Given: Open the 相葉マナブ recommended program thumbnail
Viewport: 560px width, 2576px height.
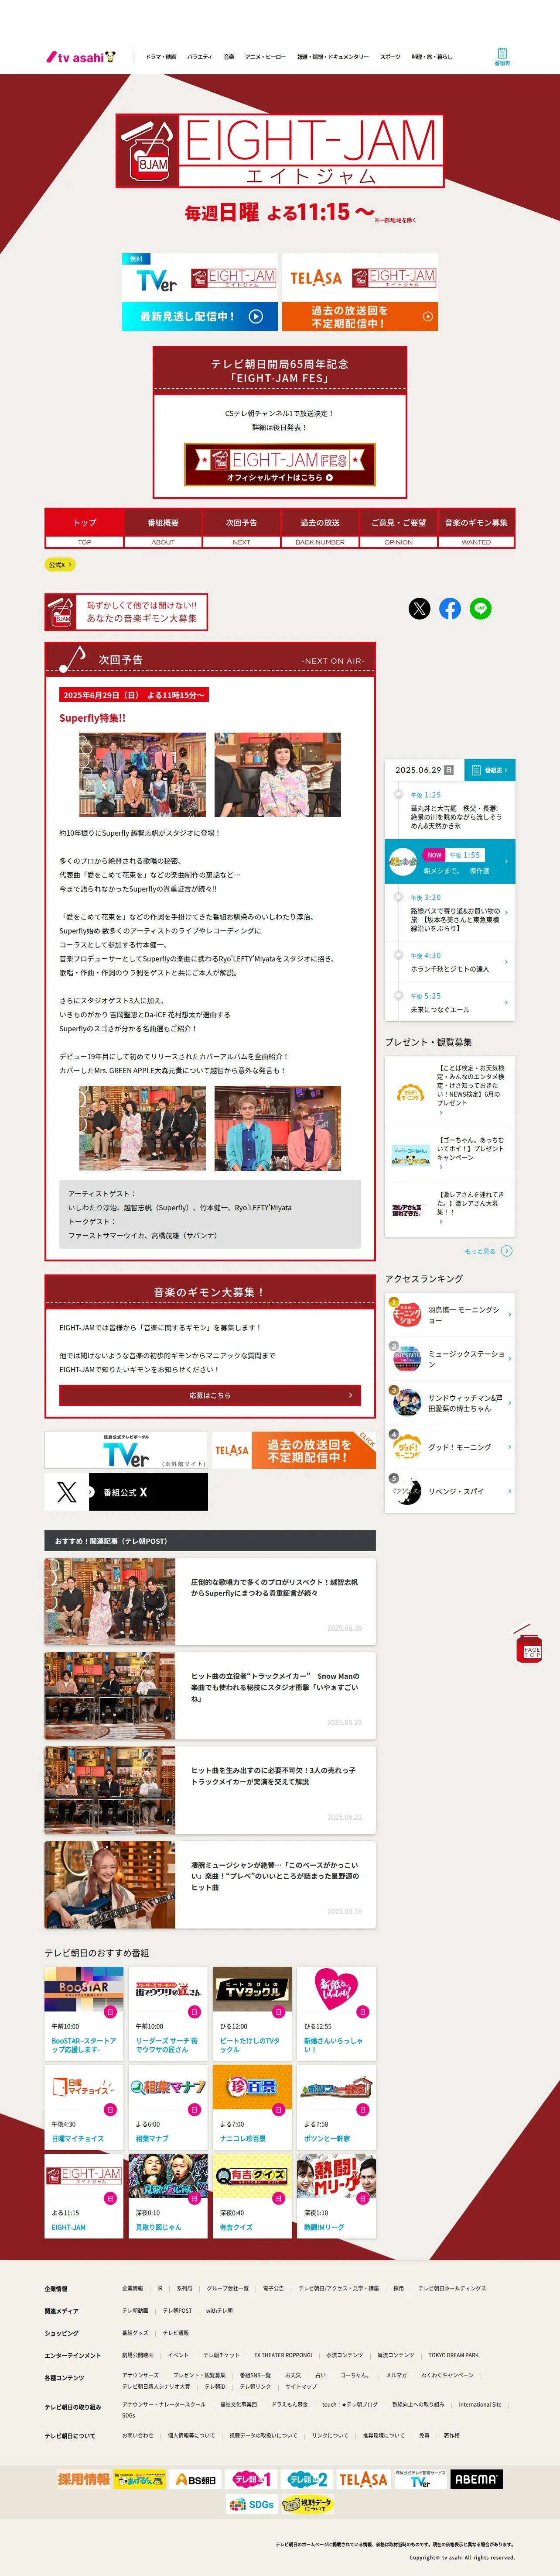Looking at the screenshot, I should point(168,2087).
